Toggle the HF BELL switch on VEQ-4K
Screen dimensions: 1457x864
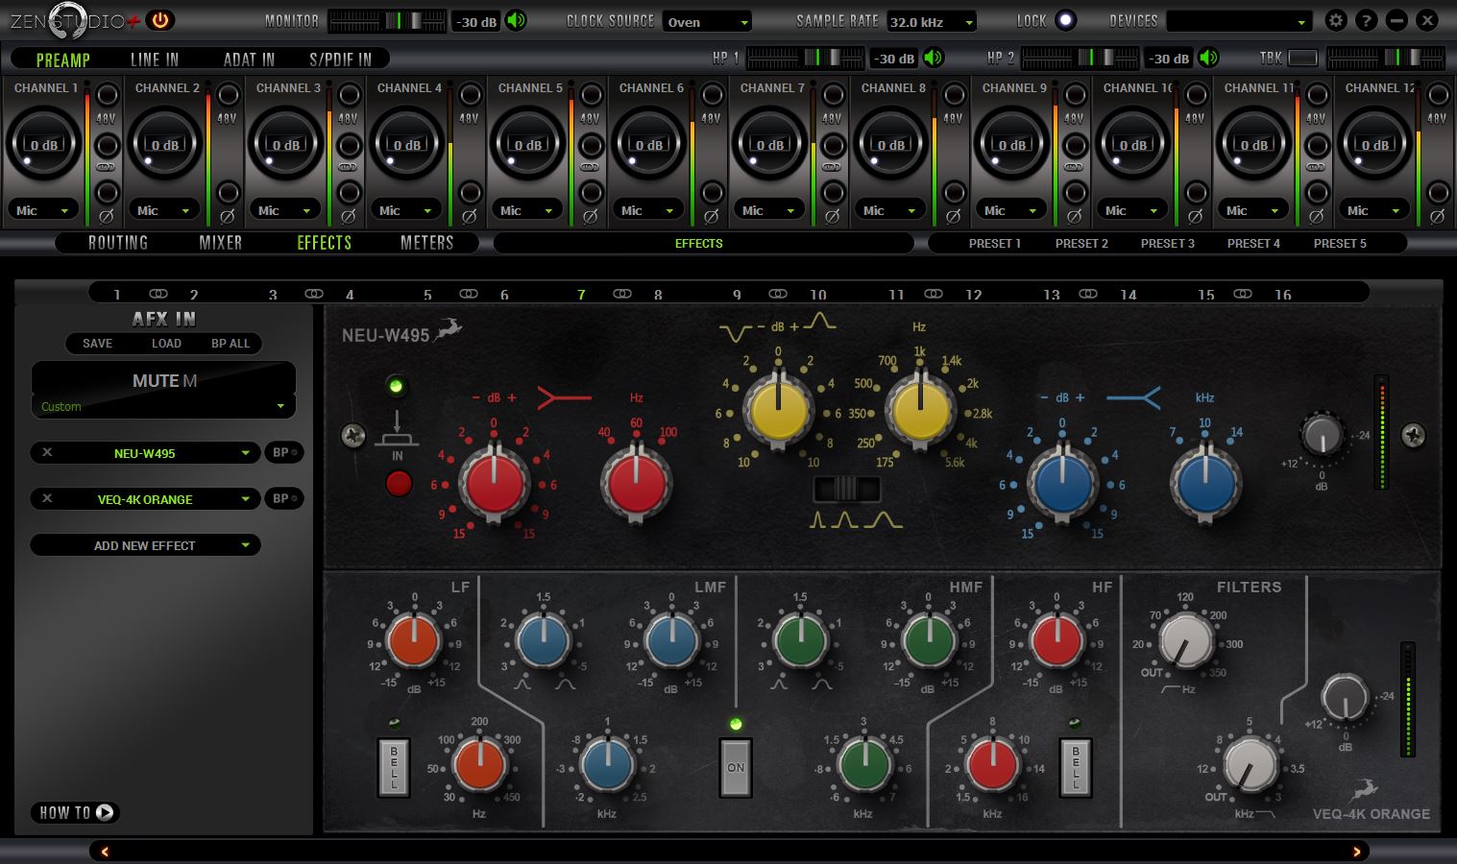coord(1075,767)
